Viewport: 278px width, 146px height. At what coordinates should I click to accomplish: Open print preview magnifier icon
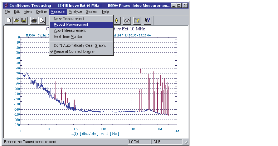[x=42, y=21]
